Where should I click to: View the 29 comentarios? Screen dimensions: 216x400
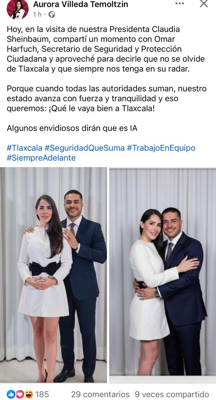coord(100,394)
